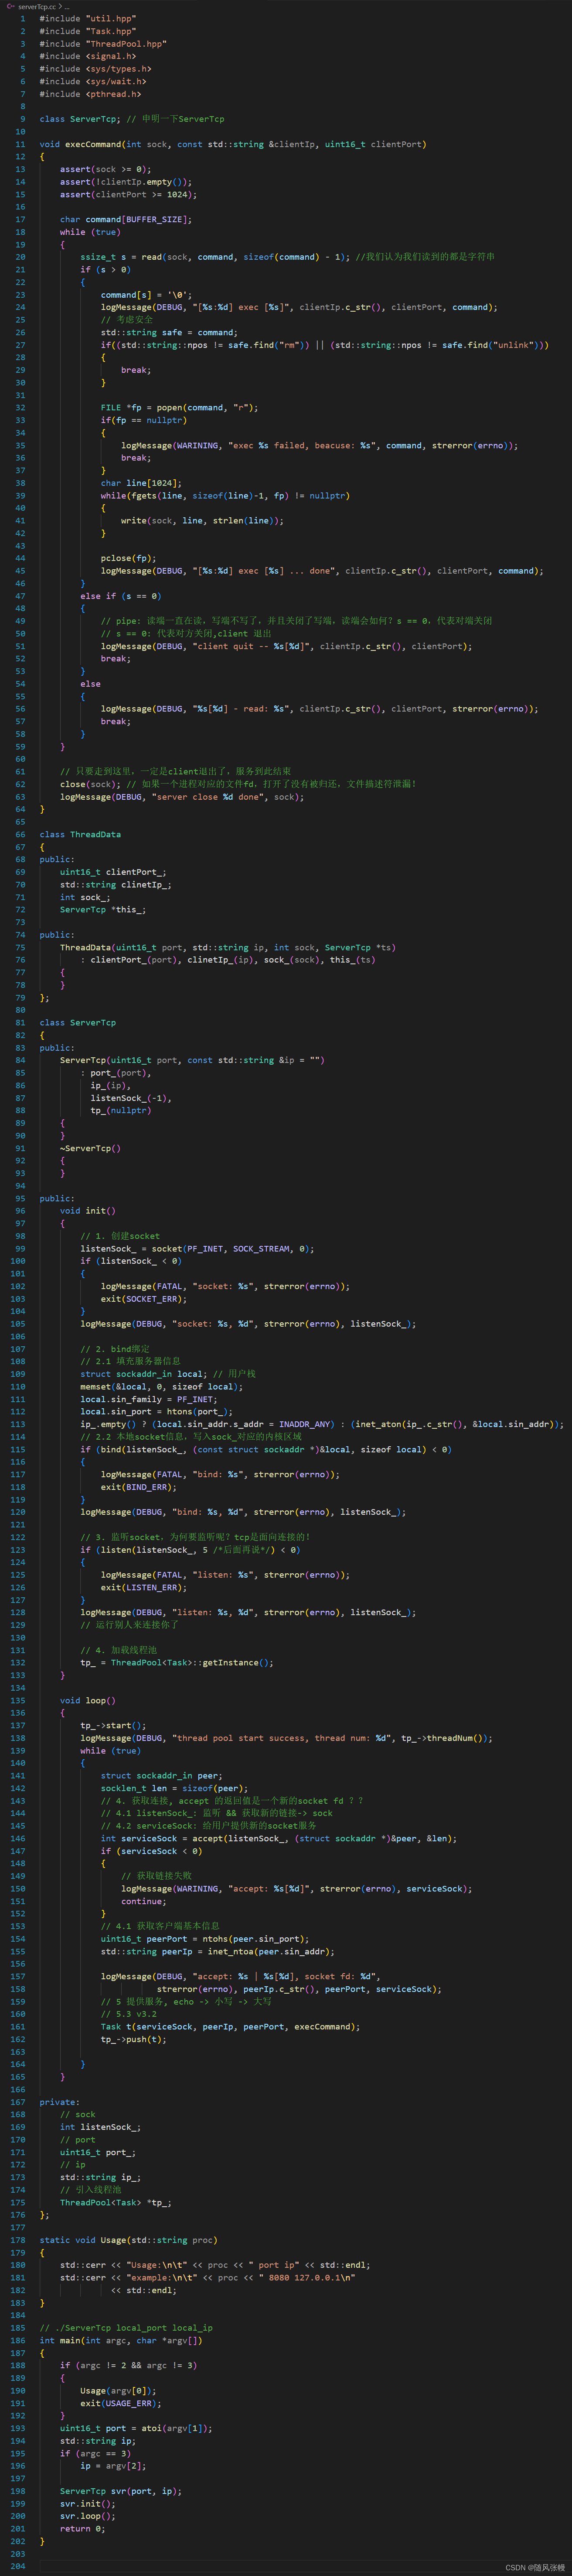Image resolution: width=572 pixels, height=2576 pixels.
Task: Click the execCommand function name in its definition
Action: (x=93, y=144)
